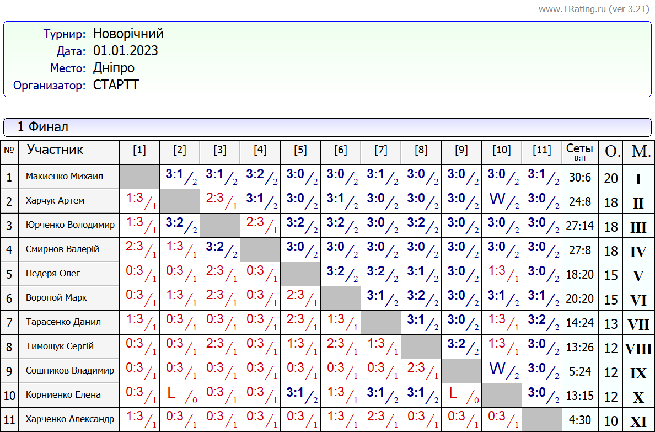The image size is (655, 432).
Task: Select the sets total 30:6
Action: pos(579,178)
